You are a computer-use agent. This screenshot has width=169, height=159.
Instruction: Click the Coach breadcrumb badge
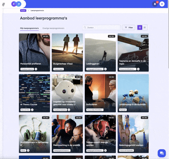pyautogui.click(x=23, y=11)
